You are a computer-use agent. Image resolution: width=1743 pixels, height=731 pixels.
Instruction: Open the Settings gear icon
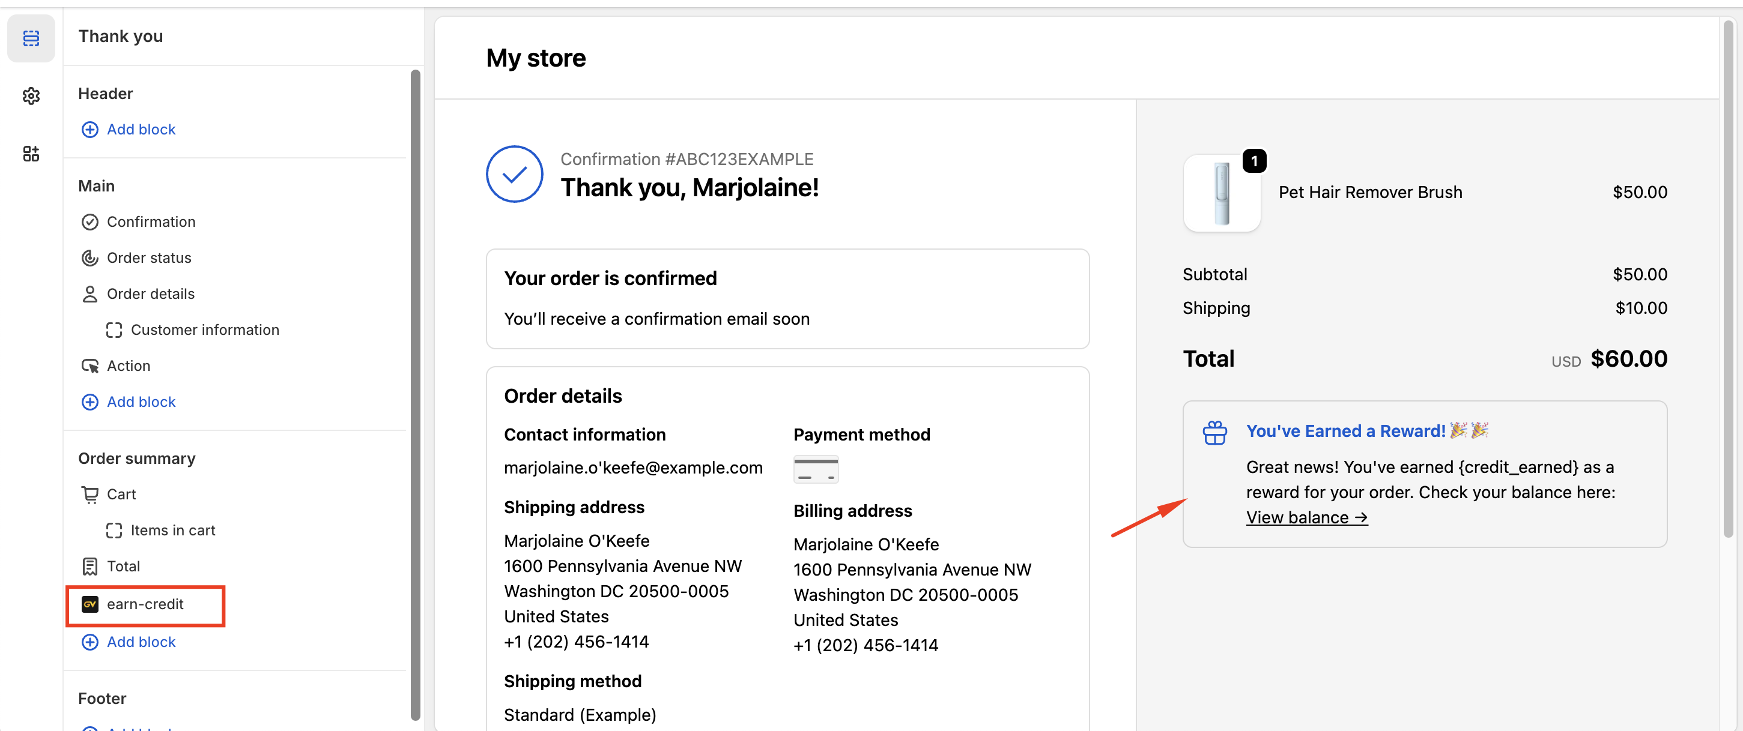(x=31, y=96)
